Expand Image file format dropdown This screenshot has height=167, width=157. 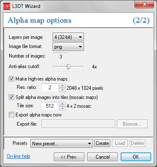68,47
